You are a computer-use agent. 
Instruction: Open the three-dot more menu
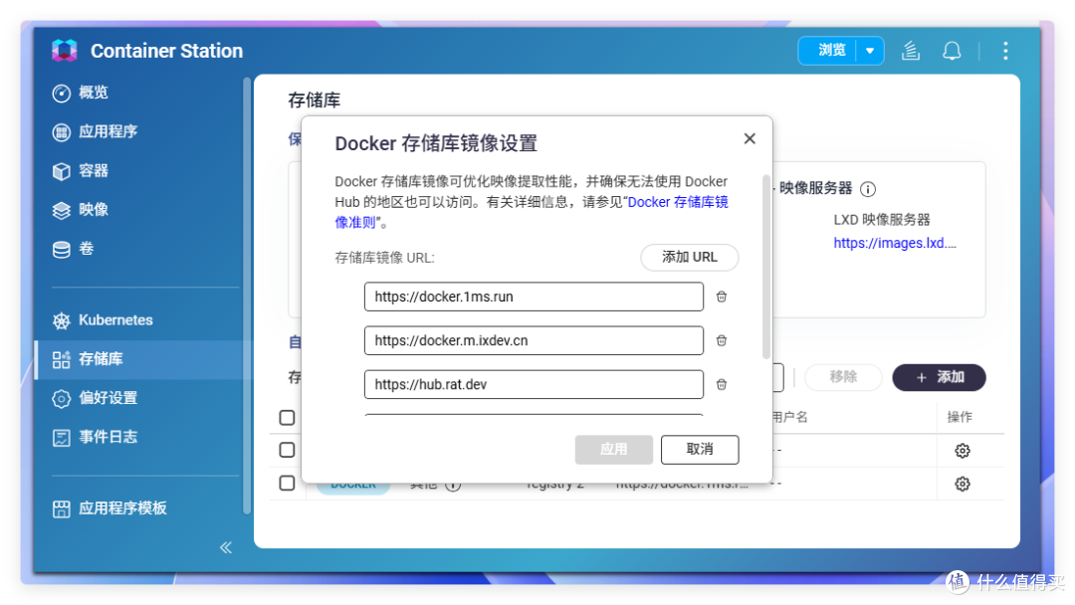[1005, 51]
